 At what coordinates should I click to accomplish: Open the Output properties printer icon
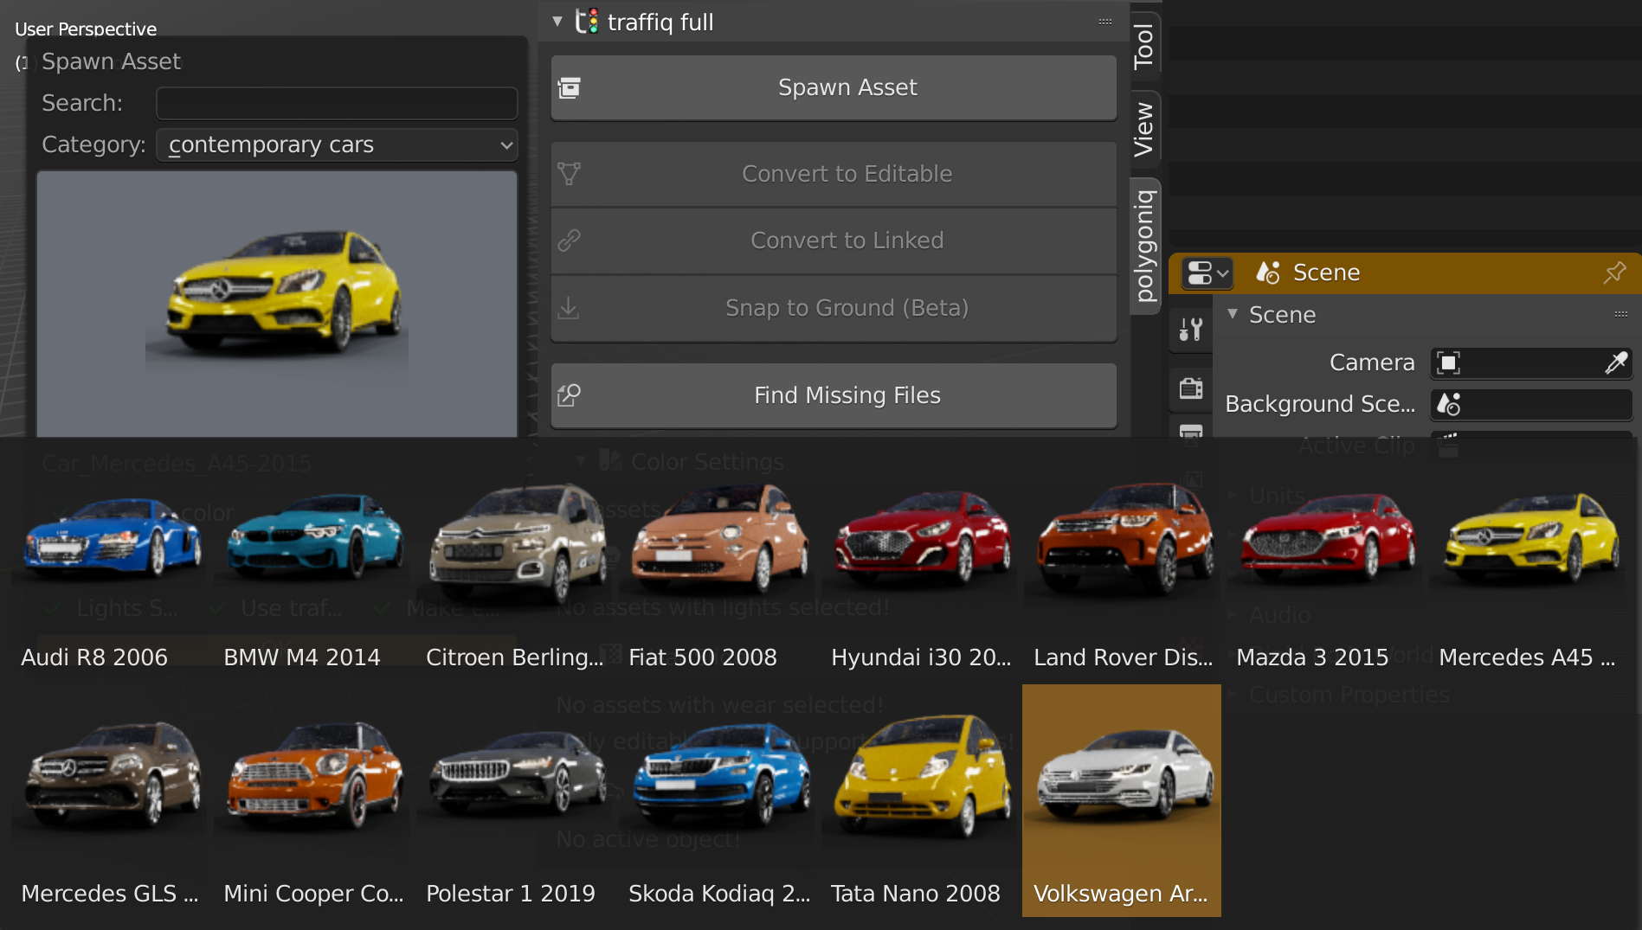(x=1190, y=429)
